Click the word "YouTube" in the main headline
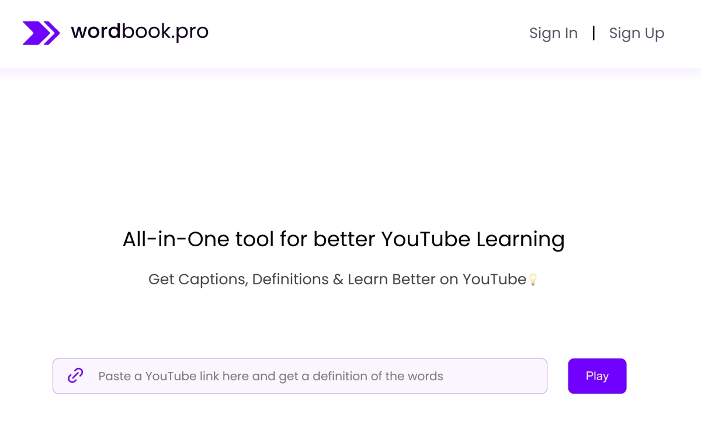The height and width of the screenshot is (431, 701). pos(425,239)
